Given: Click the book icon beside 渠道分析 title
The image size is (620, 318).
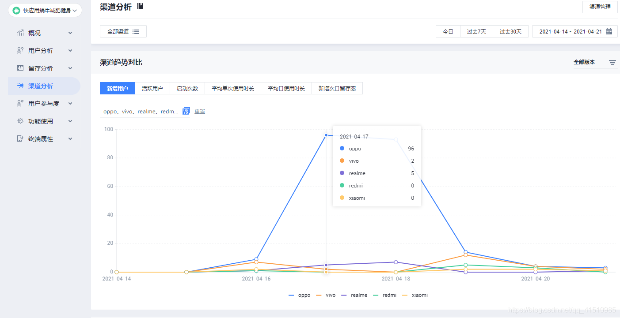Looking at the screenshot, I should point(140,6).
